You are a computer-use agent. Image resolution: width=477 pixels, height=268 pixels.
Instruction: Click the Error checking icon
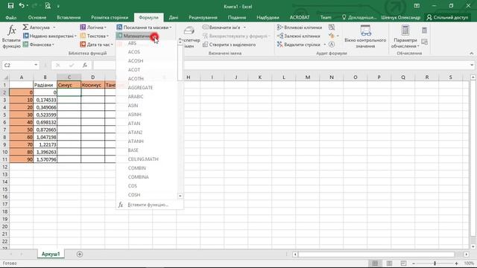[332, 36]
